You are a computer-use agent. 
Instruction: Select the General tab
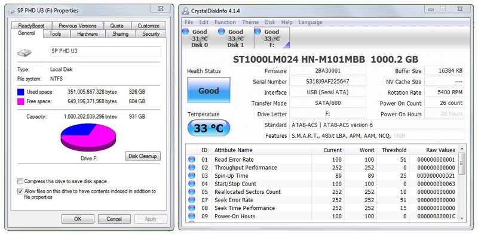pos(26,33)
